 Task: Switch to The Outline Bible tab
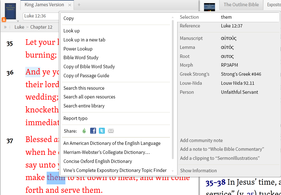click(241, 5)
